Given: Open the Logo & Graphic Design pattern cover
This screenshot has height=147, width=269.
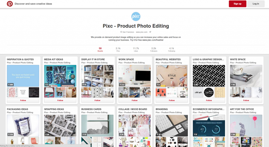Looking at the screenshot, I should point(209,76).
